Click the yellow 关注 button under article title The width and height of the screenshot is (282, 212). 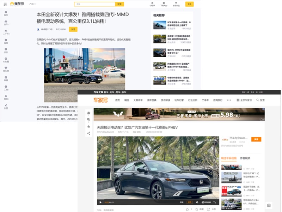[x=73, y=29]
